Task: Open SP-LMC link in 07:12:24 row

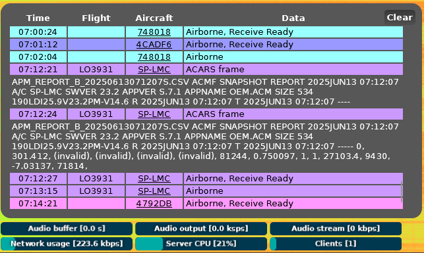Action: pos(154,114)
